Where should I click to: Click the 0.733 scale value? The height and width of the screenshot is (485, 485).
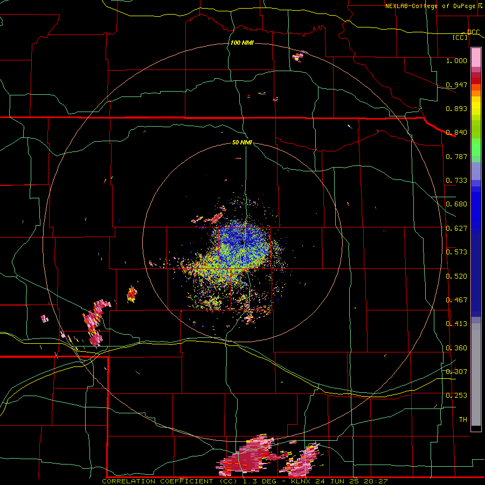click(x=456, y=181)
